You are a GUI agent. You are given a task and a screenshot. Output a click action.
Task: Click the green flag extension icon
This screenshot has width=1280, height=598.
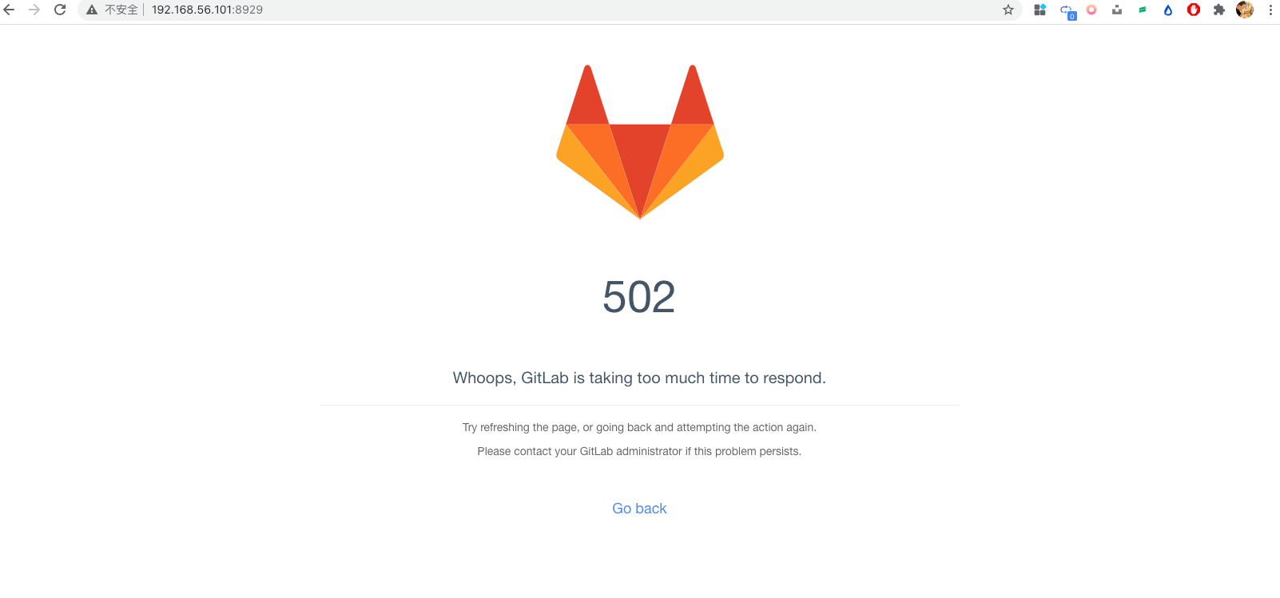(1143, 10)
